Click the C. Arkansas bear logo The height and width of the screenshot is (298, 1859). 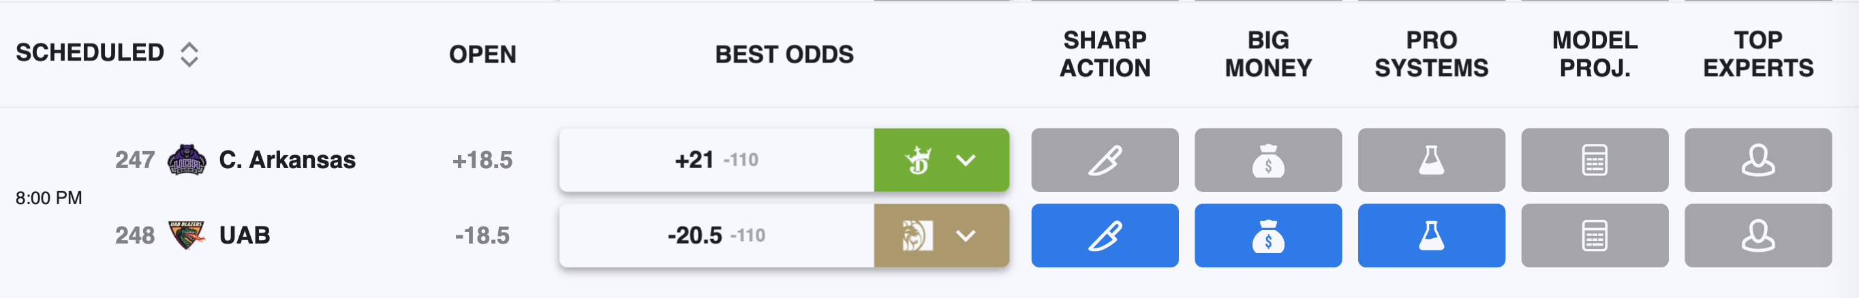click(x=187, y=160)
